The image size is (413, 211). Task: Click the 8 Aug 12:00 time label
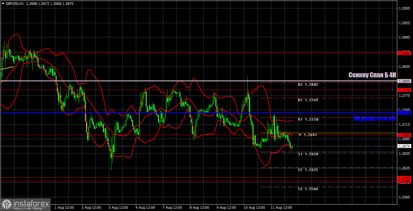coord(199,208)
